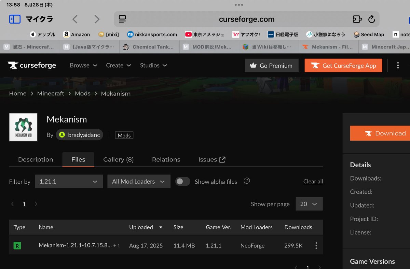Viewport: 410px width, 269px height.
Task: Open the Files tab
Action: tap(78, 159)
